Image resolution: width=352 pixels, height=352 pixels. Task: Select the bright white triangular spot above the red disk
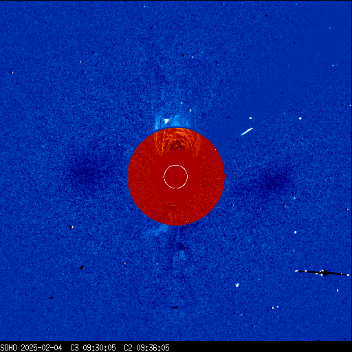coord(166,121)
